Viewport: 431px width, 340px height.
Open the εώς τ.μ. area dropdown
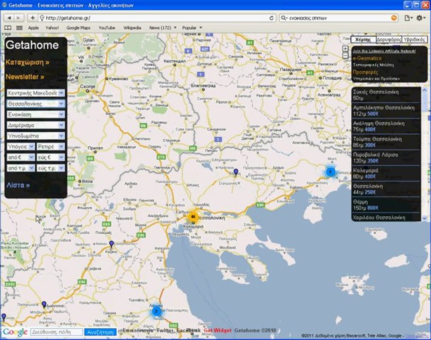pos(51,168)
